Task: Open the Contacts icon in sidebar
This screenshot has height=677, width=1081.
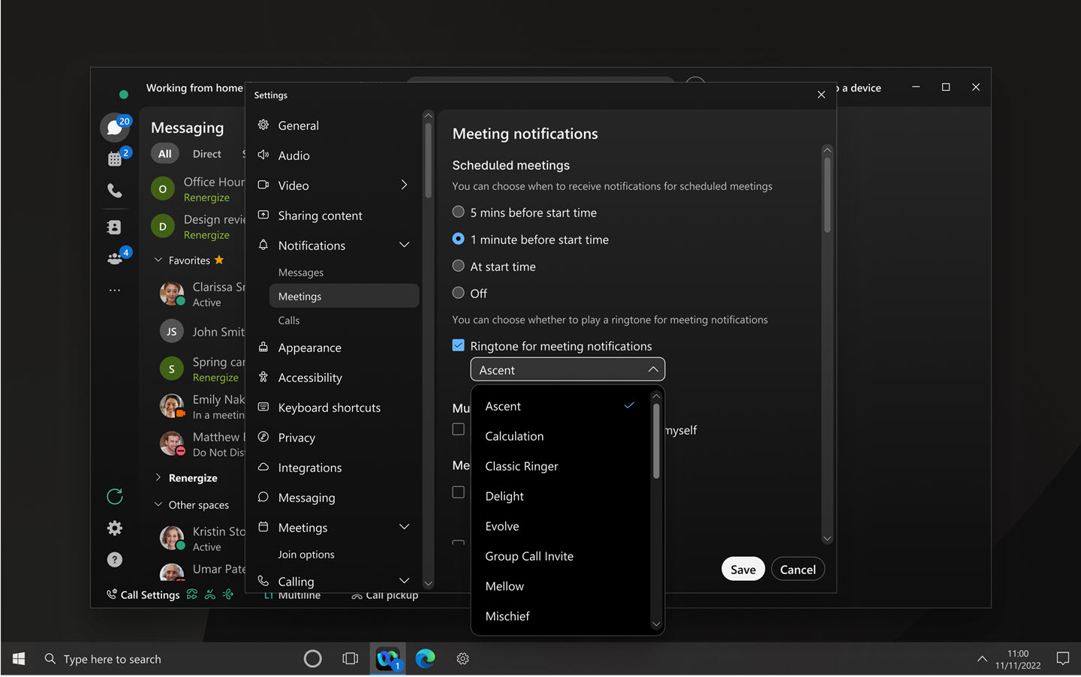Action: tap(115, 227)
